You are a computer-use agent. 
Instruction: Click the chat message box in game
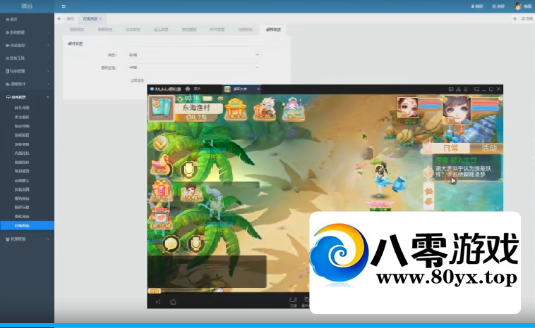[207, 272]
